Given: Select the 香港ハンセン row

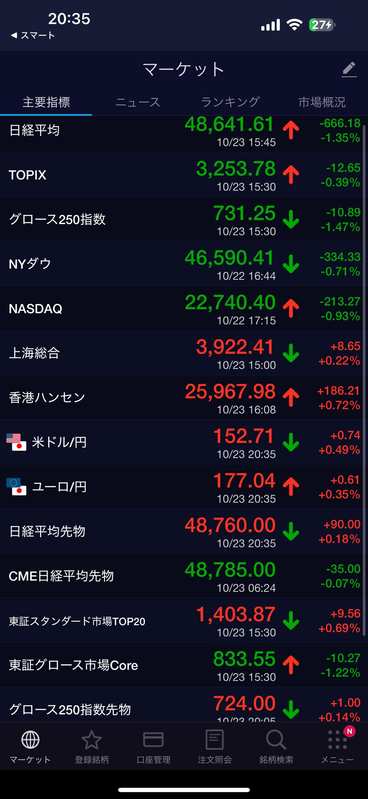Looking at the screenshot, I should [47, 398].
